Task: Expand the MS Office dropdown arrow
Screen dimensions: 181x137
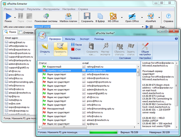Action: 122,17
